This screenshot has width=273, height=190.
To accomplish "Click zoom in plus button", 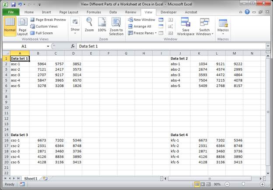I will tap(262, 184).
